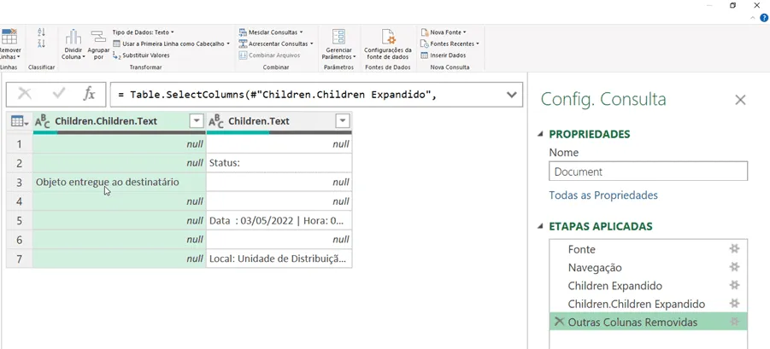The height and width of the screenshot is (349, 770).
Task: Open settings gear for Navegação step
Action: tap(734, 267)
